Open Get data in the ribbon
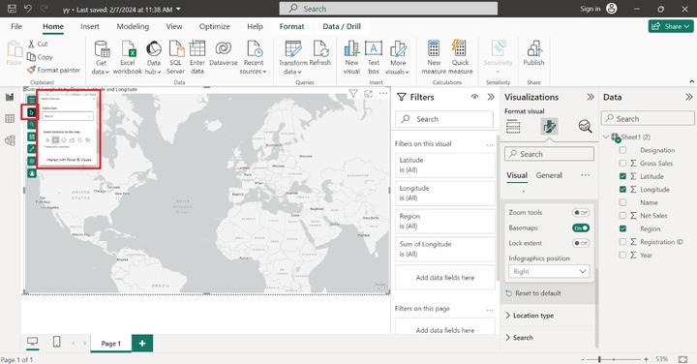 101,58
